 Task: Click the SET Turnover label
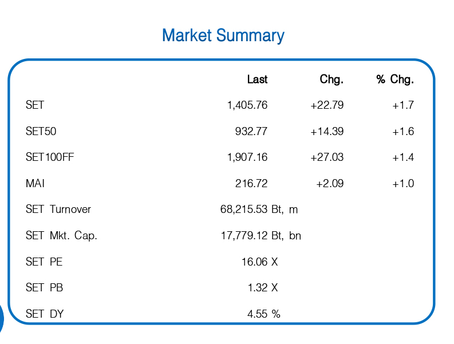(58, 209)
